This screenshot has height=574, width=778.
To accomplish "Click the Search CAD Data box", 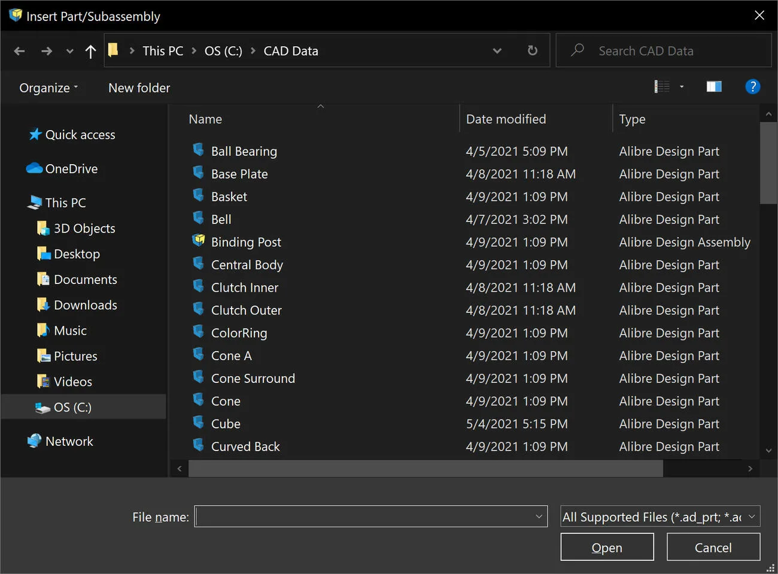I will point(664,50).
